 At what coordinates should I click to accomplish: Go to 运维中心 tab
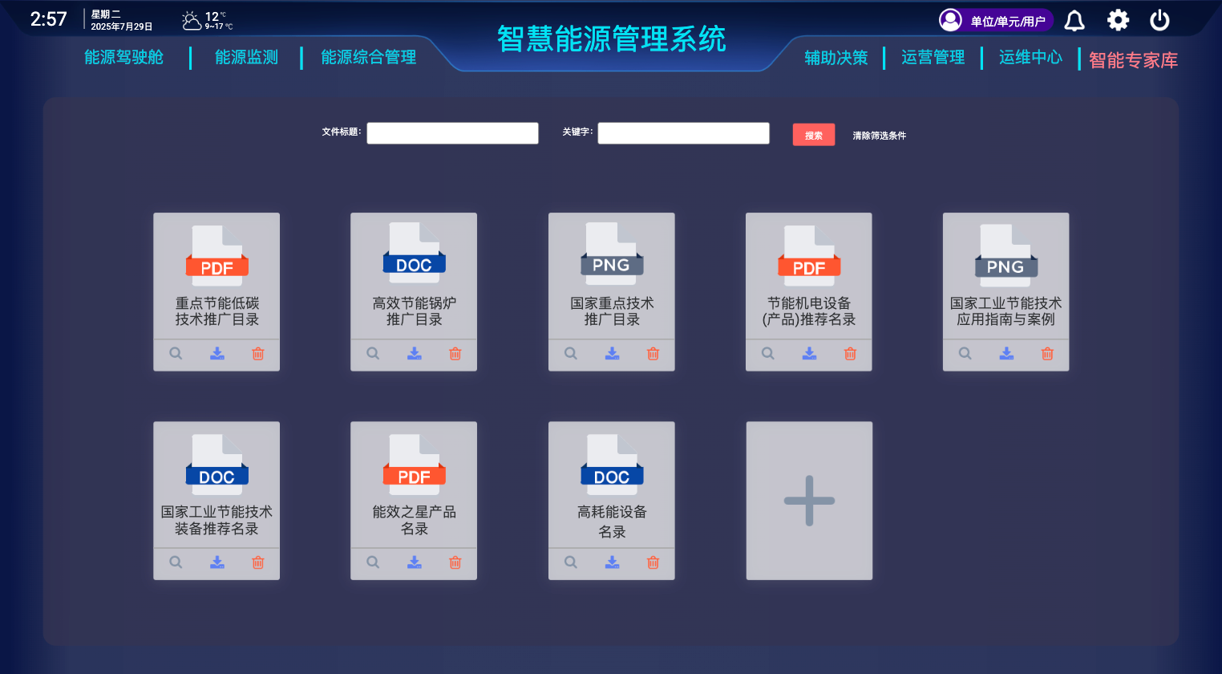tap(1031, 57)
